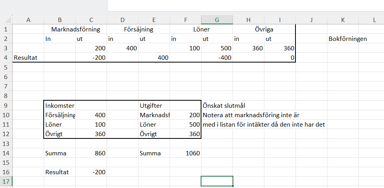The height and width of the screenshot is (188, 384).
Task: Select cell F14 containing 1060
Action: [x=186, y=153]
